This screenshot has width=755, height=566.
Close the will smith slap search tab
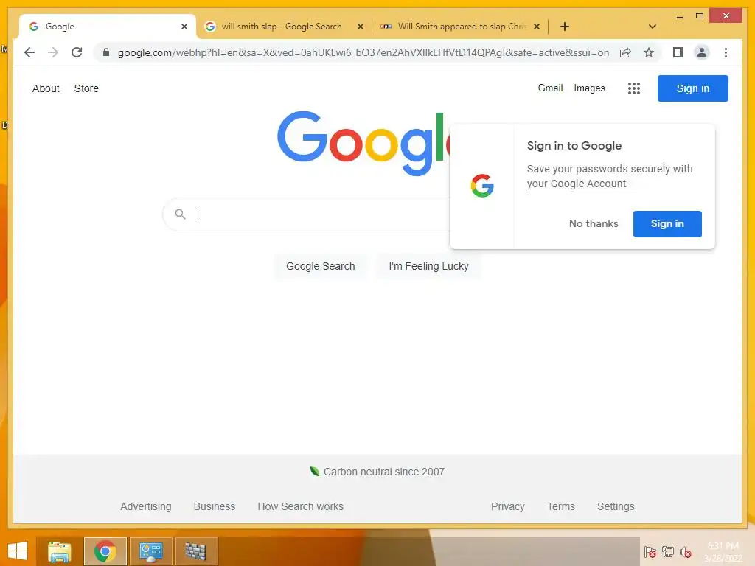[360, 27]
